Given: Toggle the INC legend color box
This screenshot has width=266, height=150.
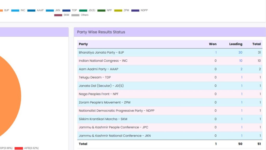Looking at the screenshot, I should click(x=15, y=10).
